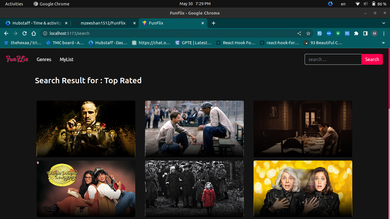Open Dilwale Dulhania Le Jayenge thumbnail
Screen dimensions: 390x219
pos(86,188)
